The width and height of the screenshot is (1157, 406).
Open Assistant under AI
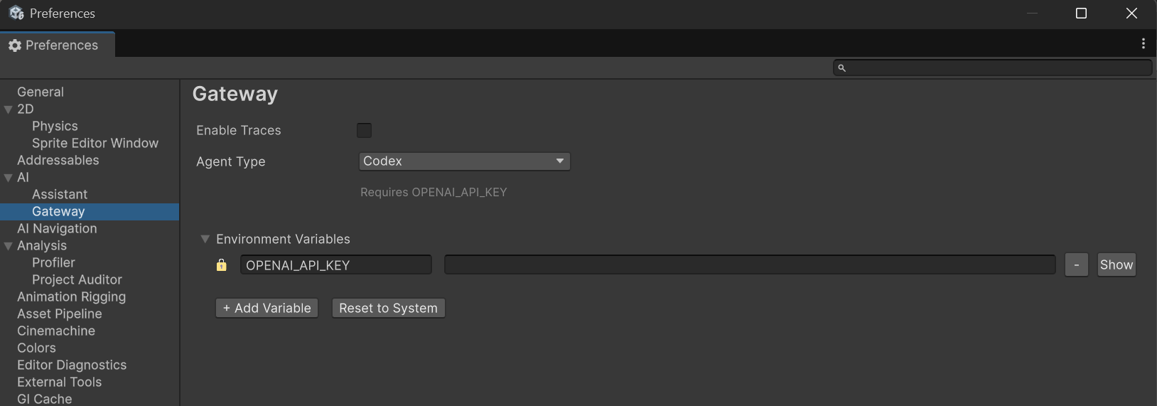(60, 194)
